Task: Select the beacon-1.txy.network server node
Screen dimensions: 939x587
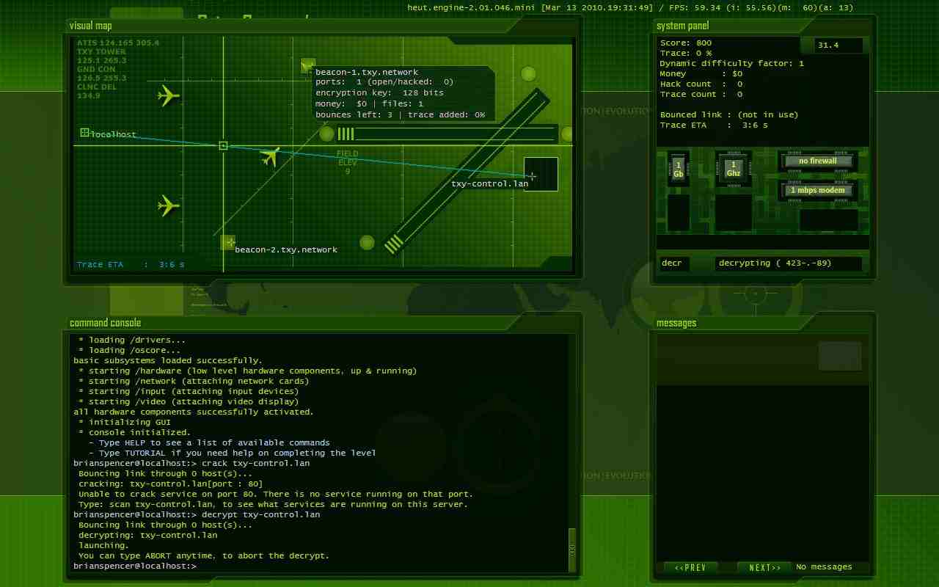Action: [x=308, y=65]
